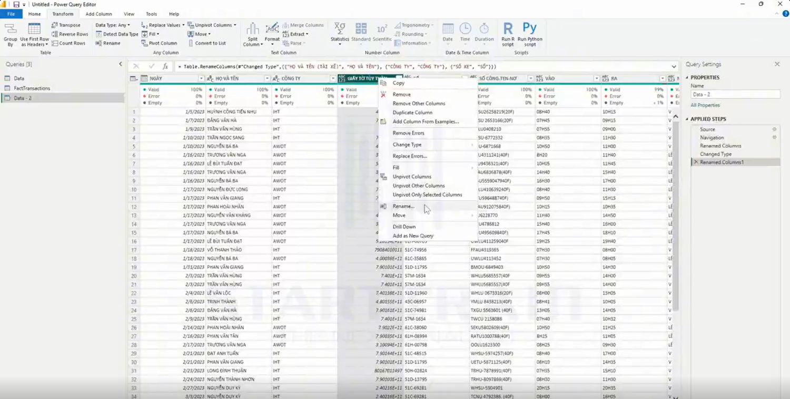Click the formula bar fx icon
The image size is (790, 399).
point(165,66)
